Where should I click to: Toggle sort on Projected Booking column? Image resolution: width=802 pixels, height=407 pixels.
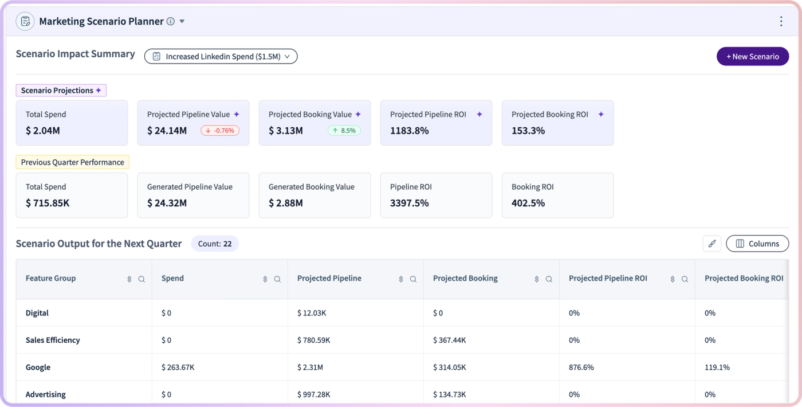tap(537, 279)
